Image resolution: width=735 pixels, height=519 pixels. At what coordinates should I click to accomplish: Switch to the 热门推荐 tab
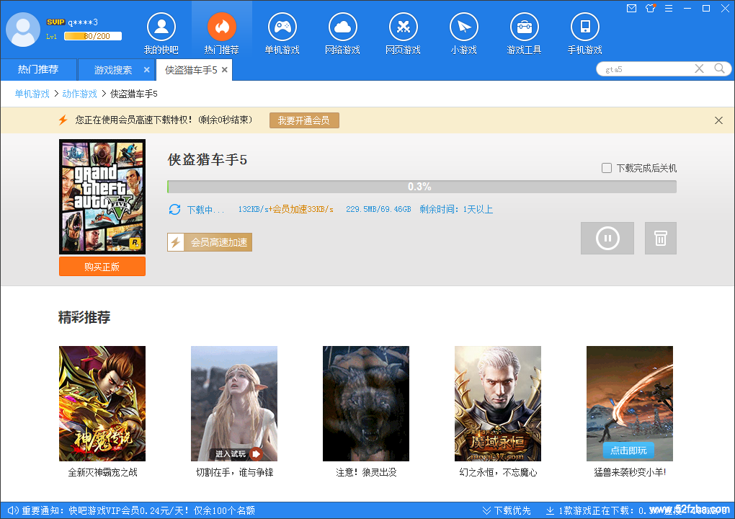(x=38, y=70)
